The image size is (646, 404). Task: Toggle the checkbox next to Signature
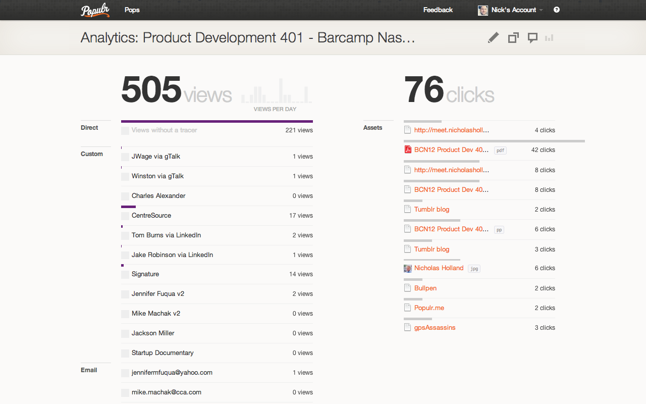[x=125, y=274]
